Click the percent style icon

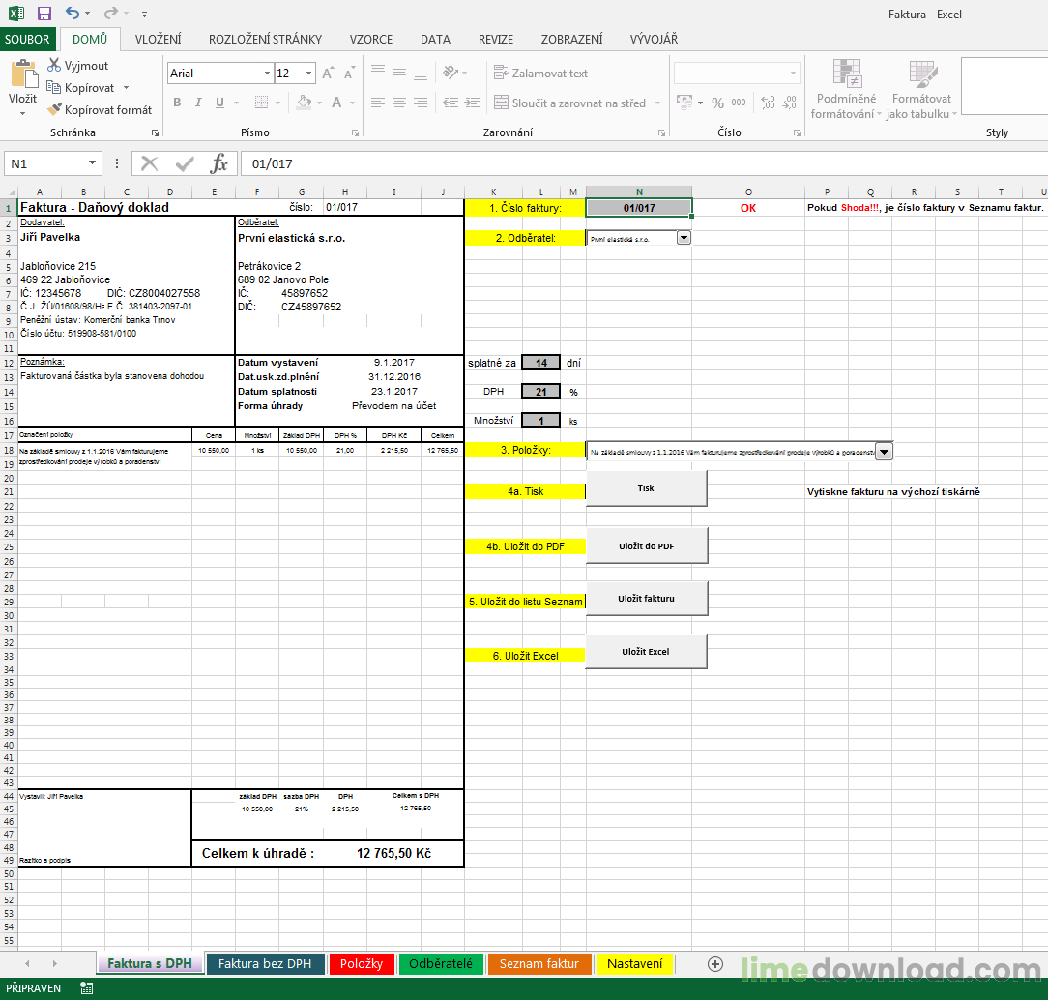(x=717, y=103)
